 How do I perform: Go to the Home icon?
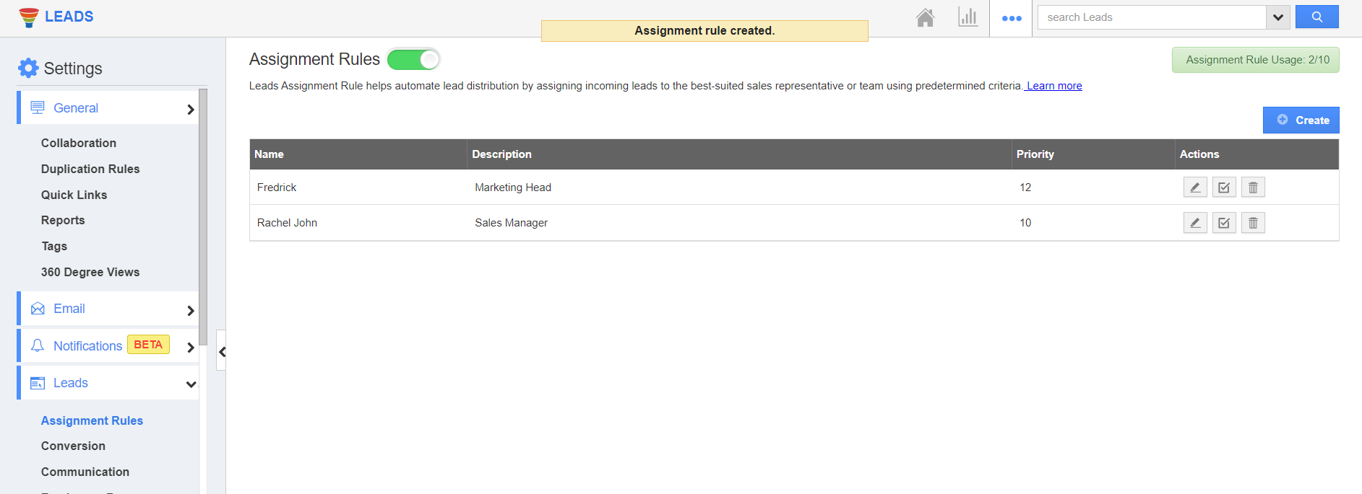click(926, 17)
